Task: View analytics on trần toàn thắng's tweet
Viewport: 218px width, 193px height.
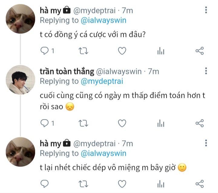Action: tap(161, 123)
